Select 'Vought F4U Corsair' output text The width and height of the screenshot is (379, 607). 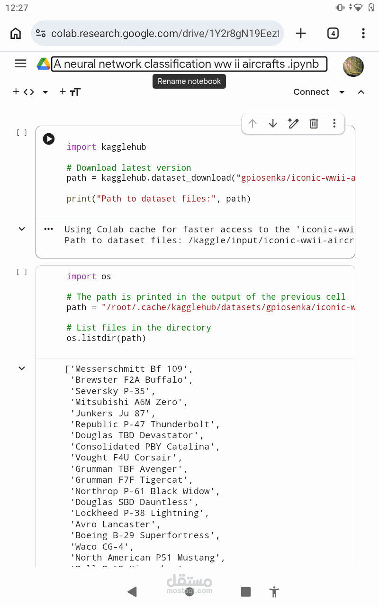click(126, 458)
